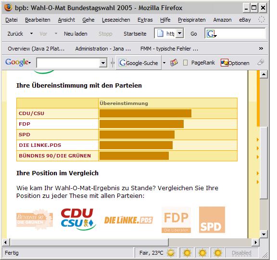
Task: Open bookmark Overview (Java 2 Plat...
Action: point(36,49)
